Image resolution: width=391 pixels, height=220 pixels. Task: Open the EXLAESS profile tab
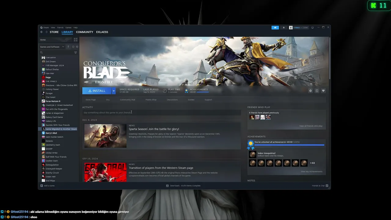(x=102, y=32)
